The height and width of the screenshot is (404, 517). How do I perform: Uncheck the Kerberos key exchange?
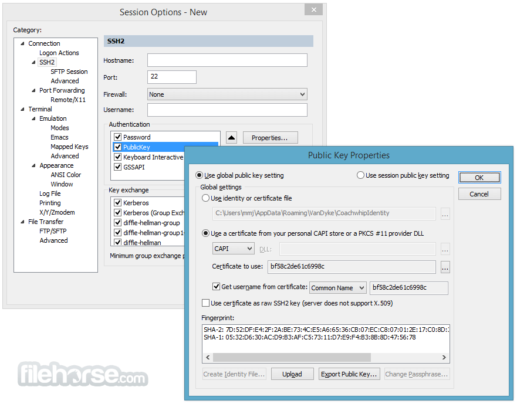pos(118,202)
